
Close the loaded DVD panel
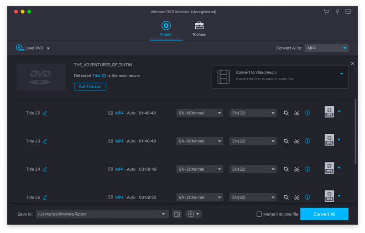click(352, 63)
